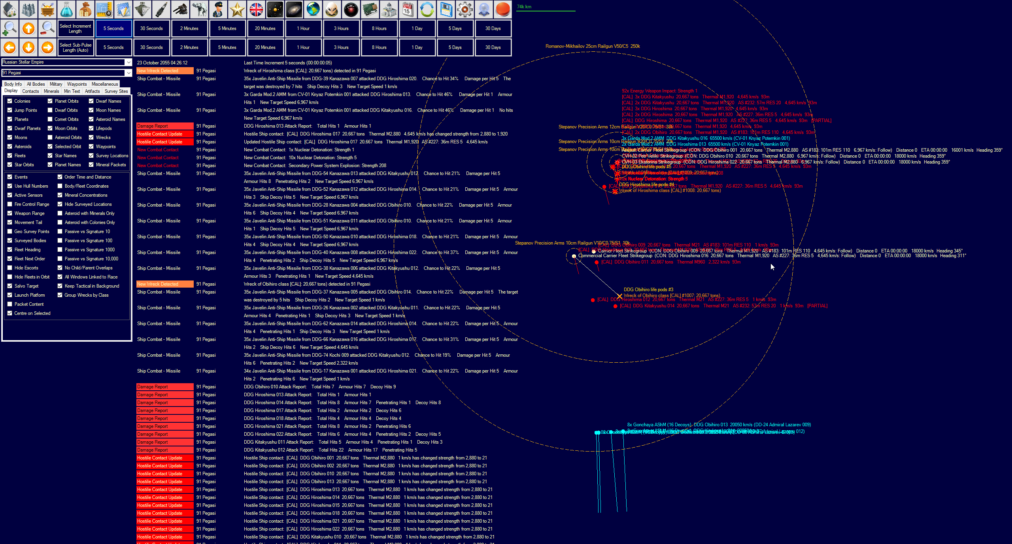Image resolution: width=1012 pixels, height=544 pixels.
Task: Click the galaxy map icon
Action: [x=294, y=9]
